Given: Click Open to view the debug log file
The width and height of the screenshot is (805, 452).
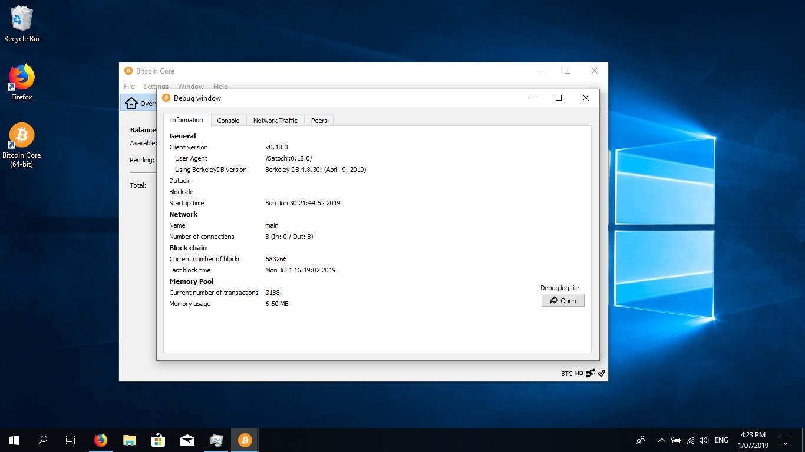Looking at the screenshot, I should [x=562, y=300].
